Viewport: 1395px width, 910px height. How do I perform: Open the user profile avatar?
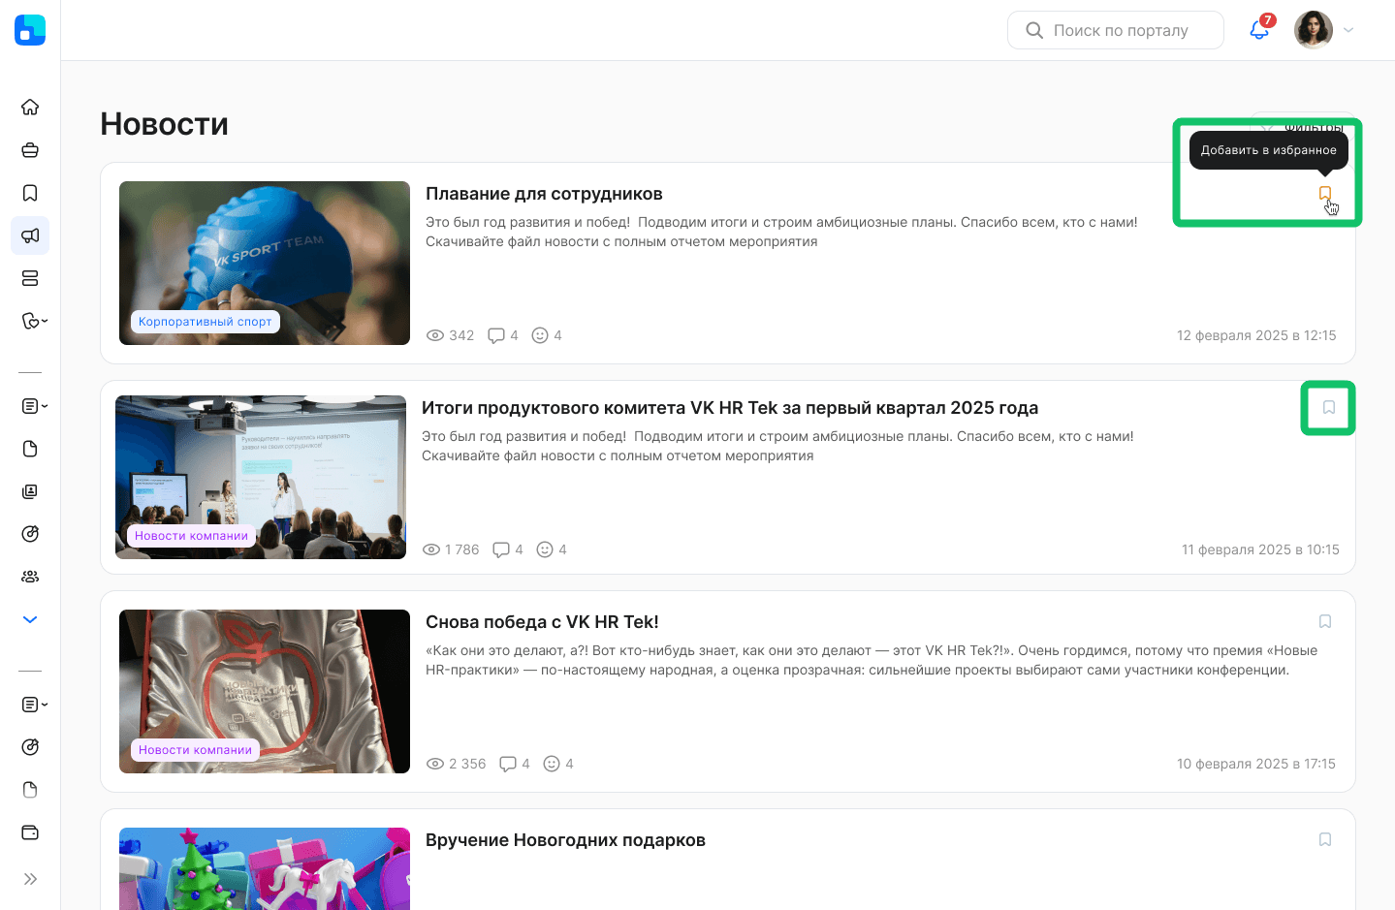click(x=1314, y=30)
